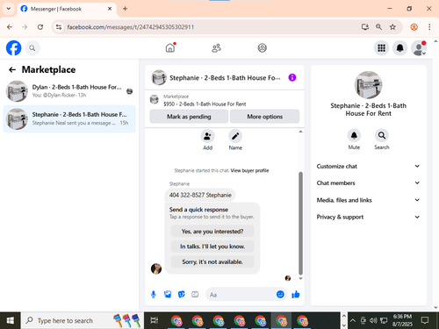Open emoji picker in message box
This screenshot has width=439, height=329.
[x=280, y=294]
